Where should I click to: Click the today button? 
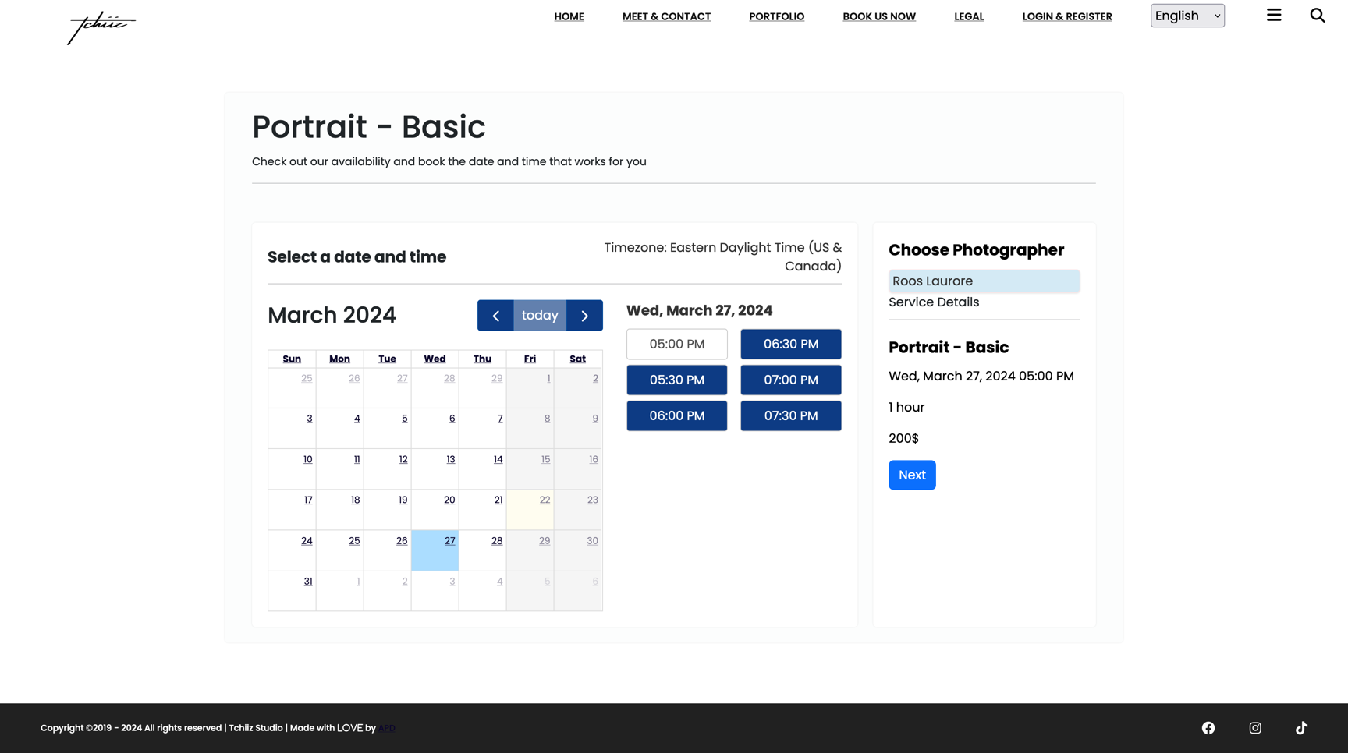(x=540, y=316)
